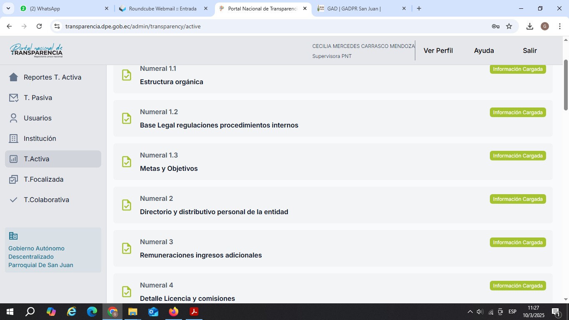The width and height of the screenshot is (569, 320).
Task: Open T.Colaborativa from the sidebar
Action: click(x=46, y=200)
